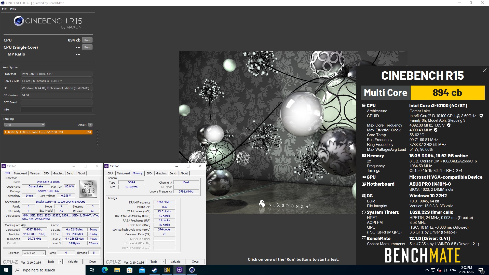Image resolution: width=489 pixels, height=275 pixels.
Task: Switch to Memory tab in left CPU-Z window
Action: (35, 173)
